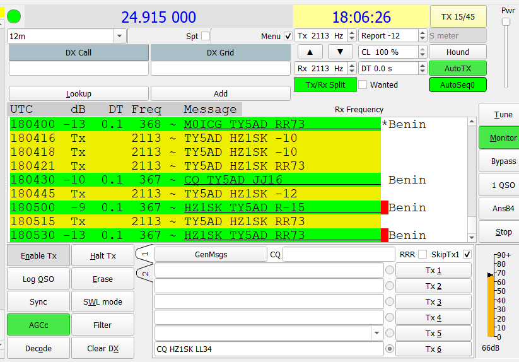
Task: Toggle the Menu checkbox
Action: (288, 36)
